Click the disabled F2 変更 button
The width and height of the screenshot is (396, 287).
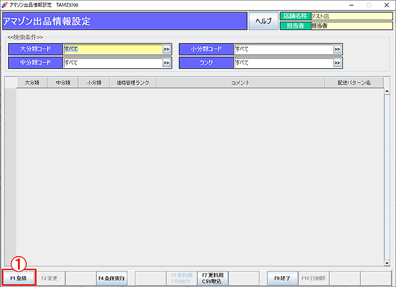[x=49, y=278]
